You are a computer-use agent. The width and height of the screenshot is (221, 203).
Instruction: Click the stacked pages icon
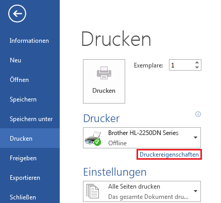pos(93,191)
